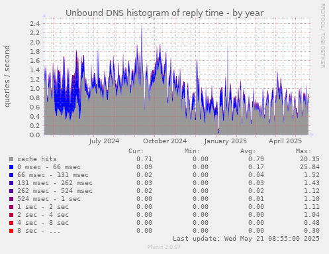Click the 4-8 sec Max value 0.48
Image resolution: width=329 pixels, height=254 pixels.
312,223
